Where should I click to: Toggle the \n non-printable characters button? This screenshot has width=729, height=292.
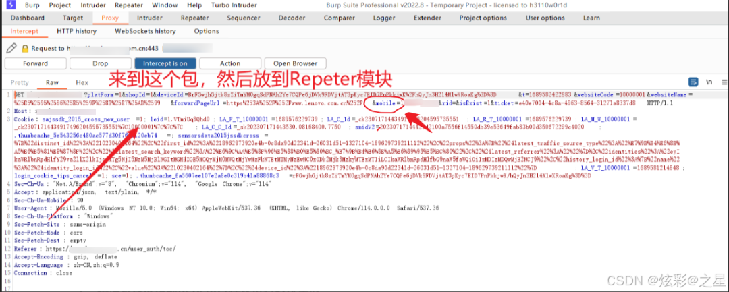pyautogui.click(x=709, y=82)
